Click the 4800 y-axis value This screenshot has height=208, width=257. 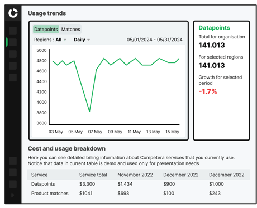click(x=41, y=61)
